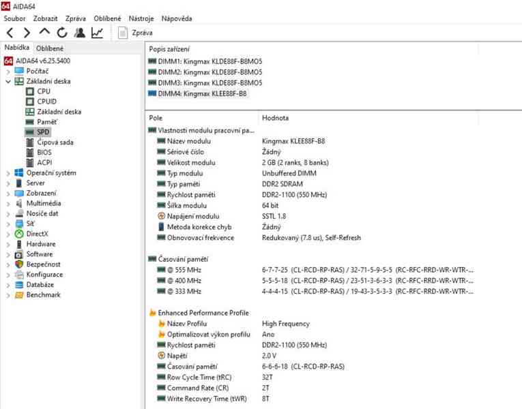Click the Up level arrow in the toolbar

click(44, 32)
